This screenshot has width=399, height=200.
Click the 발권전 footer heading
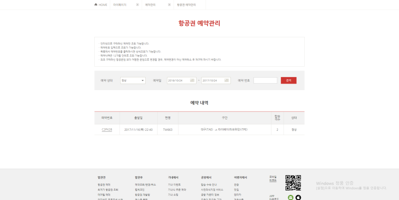[102, 178]
